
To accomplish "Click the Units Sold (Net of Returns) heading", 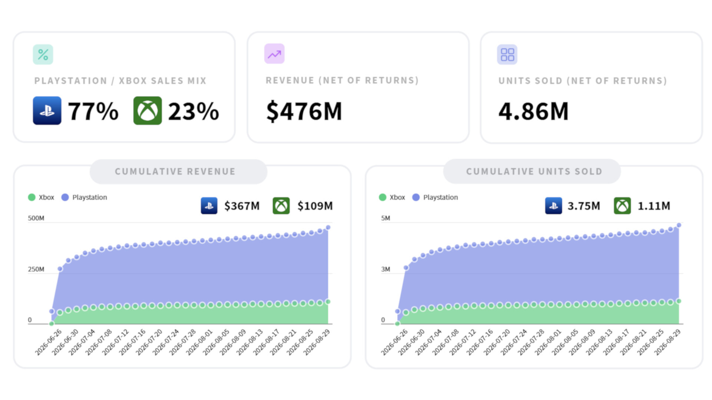I will (583, 81).
